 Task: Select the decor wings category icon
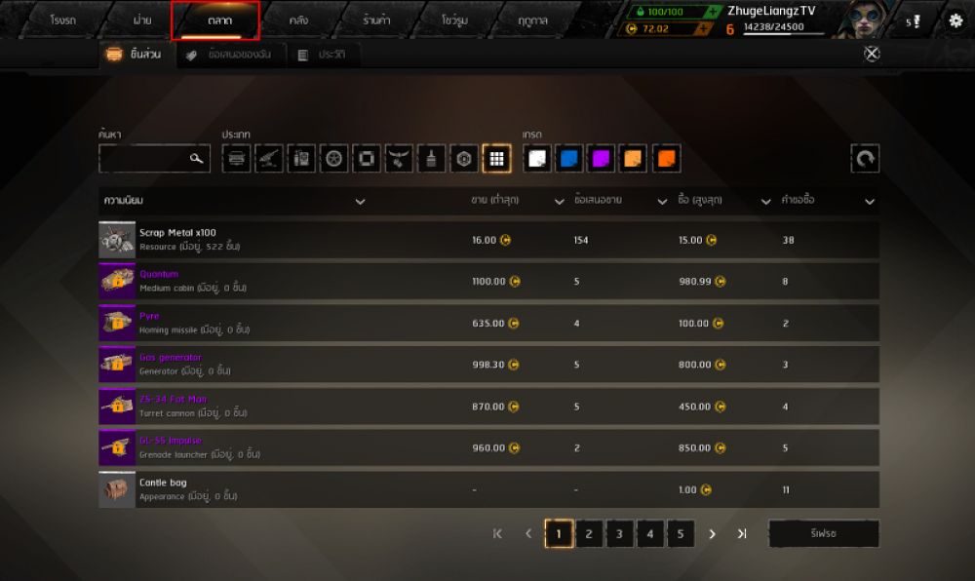(399, 159)
